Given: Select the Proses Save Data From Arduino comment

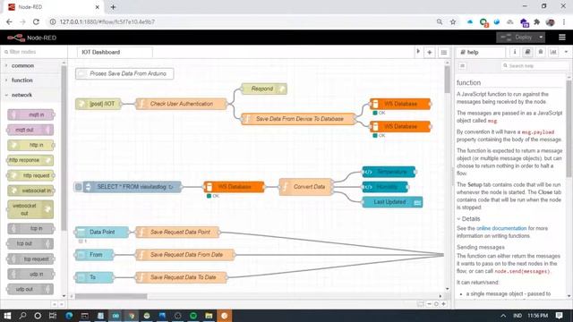Looking at the screenshot, I should click(124, 73).
